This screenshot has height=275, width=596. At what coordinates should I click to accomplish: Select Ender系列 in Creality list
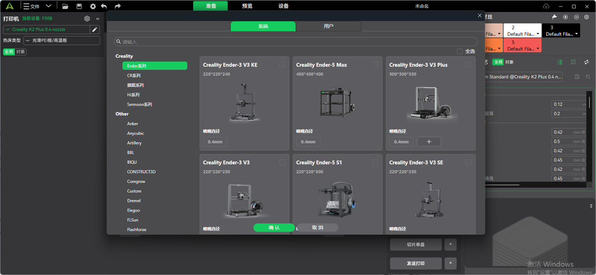155,66
